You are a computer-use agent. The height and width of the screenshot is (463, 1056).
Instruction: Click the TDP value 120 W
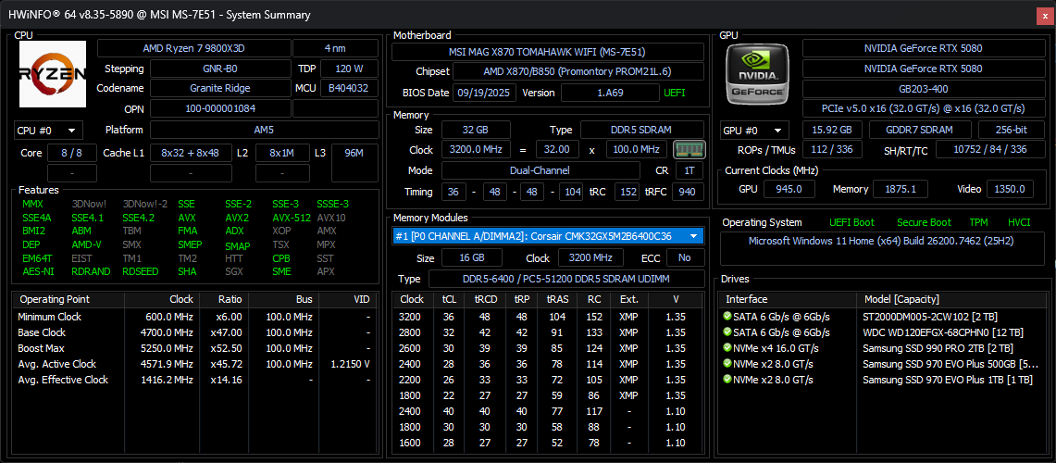click(348, 69)
